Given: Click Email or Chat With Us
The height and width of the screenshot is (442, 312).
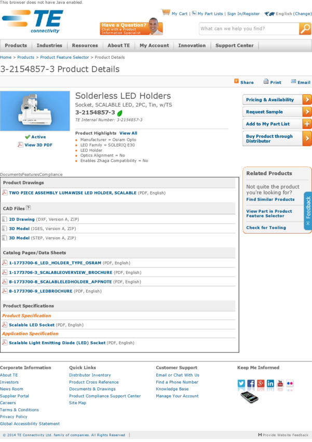Looking at the screenshot, I should [x=178, y=375].
